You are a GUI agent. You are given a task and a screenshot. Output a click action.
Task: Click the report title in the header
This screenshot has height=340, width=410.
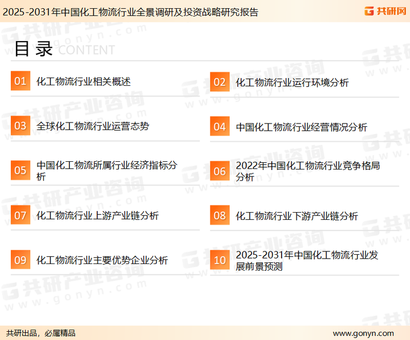pos(131,12)
